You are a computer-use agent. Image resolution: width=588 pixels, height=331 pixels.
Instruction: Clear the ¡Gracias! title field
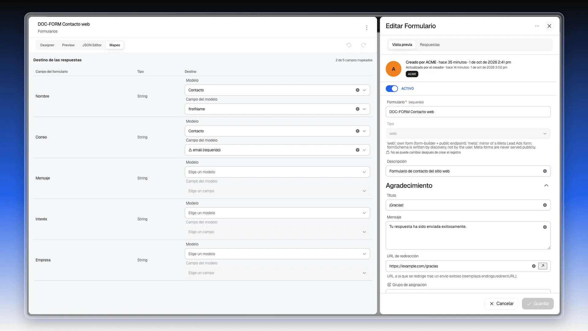[545, 205]
